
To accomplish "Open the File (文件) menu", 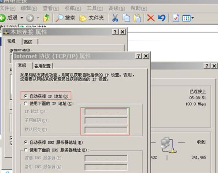I will coord(7,8).
